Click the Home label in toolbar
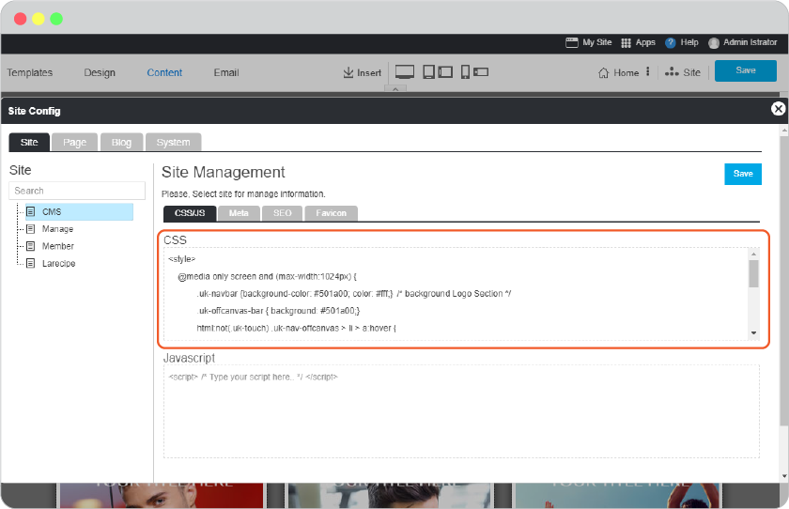The image size is (789, 509). [x=626, y=73]
